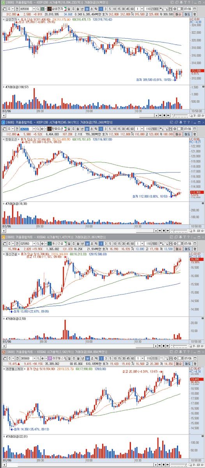The image size is (205, 468).
Task: Click the 신 icon beside 한화오션 name
Action: point(49,128)
